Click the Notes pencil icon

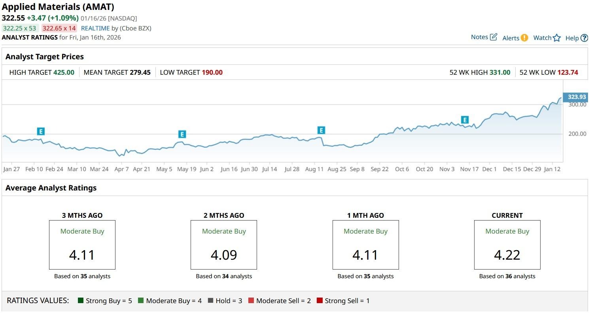[493, 37]
